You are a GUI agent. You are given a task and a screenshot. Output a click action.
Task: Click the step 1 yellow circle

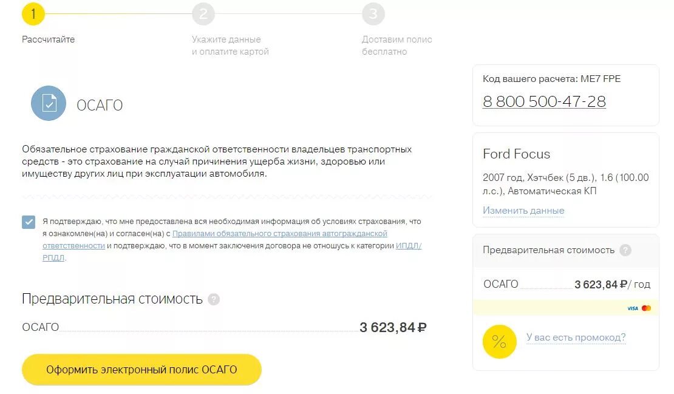tap(33, 14)
